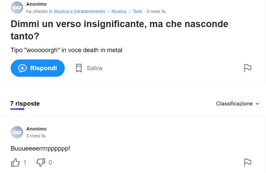Click the question's "3 mesi fa" timestamp

tap(156, 11)
